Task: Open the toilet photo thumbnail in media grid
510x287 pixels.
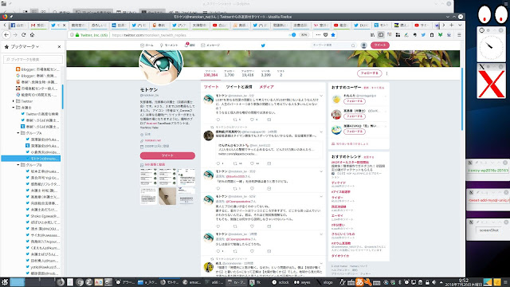Action: pyautogui.click(x=167, y=196)
